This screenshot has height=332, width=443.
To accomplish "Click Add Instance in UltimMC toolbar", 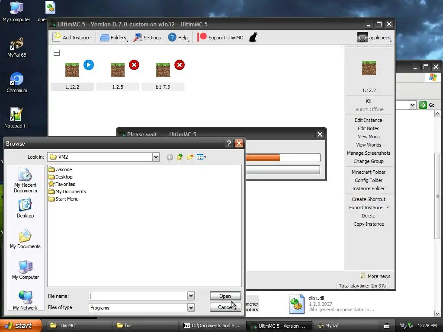I will [x=72, y=38].
